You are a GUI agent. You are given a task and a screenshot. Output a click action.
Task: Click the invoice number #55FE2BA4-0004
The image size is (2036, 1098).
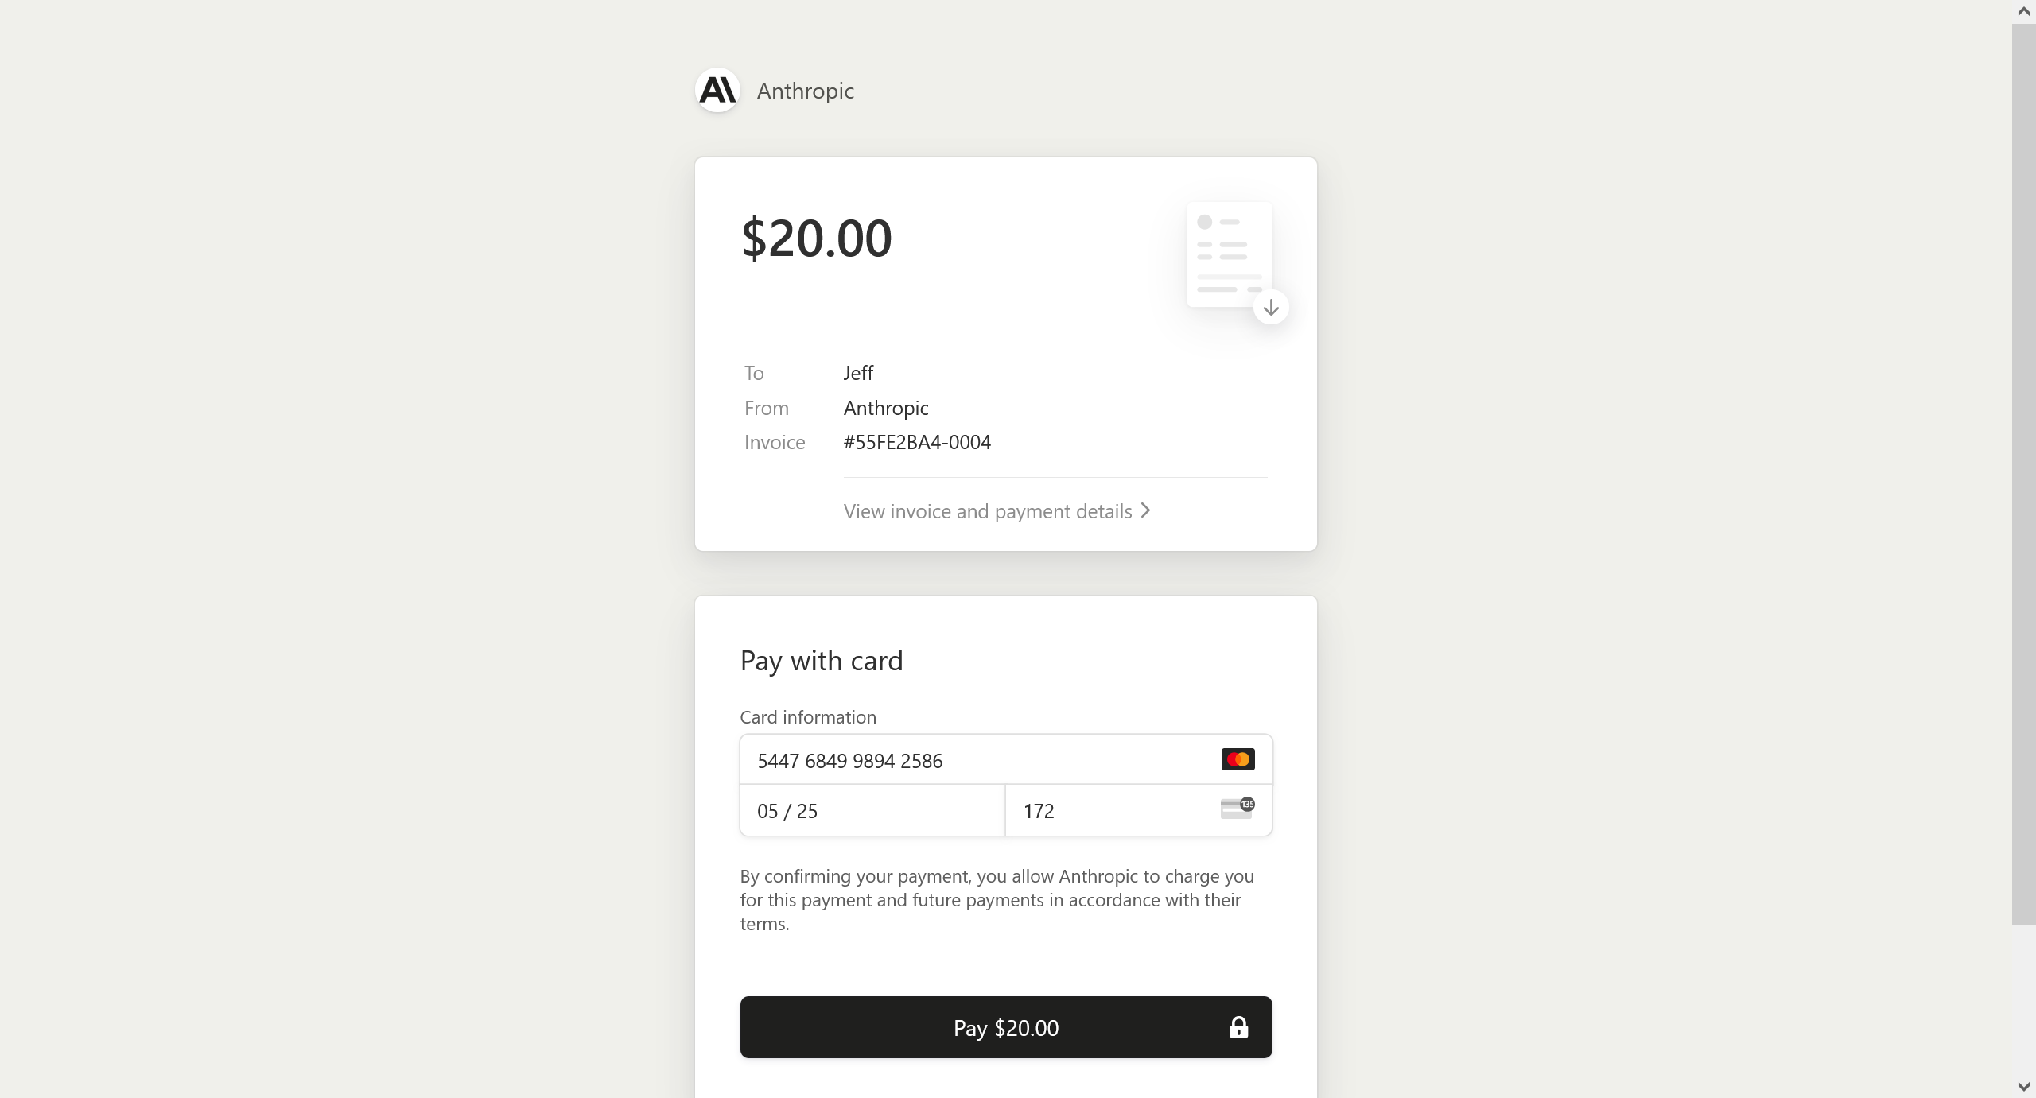[x=917, y=442]
